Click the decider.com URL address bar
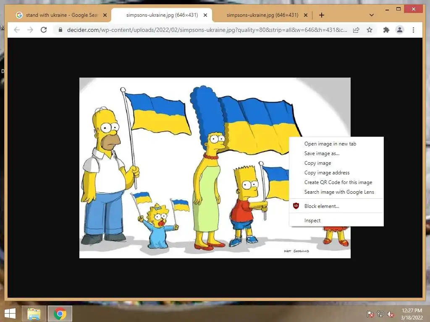The image size is (430, 322). point(207,30)
